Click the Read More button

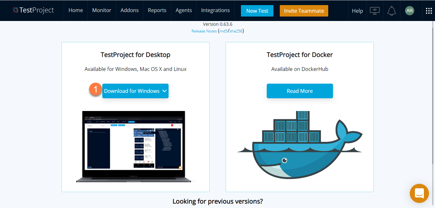[x=300, y=91]
